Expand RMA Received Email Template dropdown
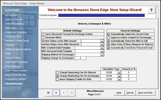 click(102, 51)
